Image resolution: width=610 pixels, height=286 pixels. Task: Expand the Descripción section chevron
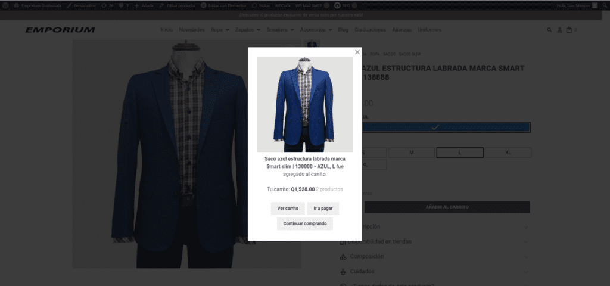pyautogui.click(x=526, y=227)
